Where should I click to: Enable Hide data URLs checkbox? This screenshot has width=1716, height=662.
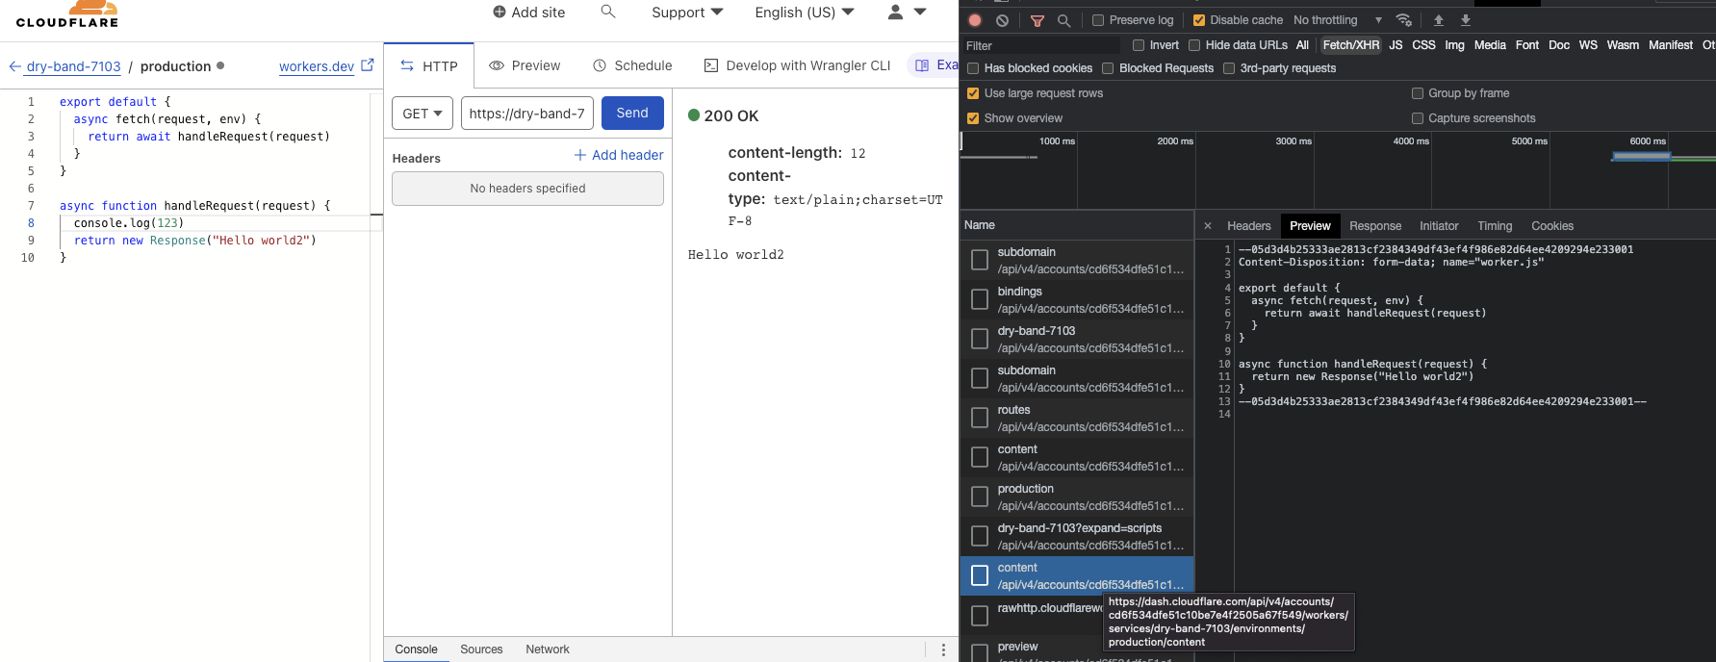tap(1194, 45)
